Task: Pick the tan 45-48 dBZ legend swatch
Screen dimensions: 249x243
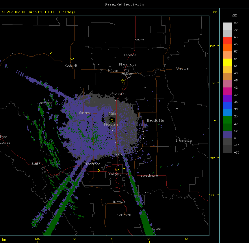Action: [227, 76]
